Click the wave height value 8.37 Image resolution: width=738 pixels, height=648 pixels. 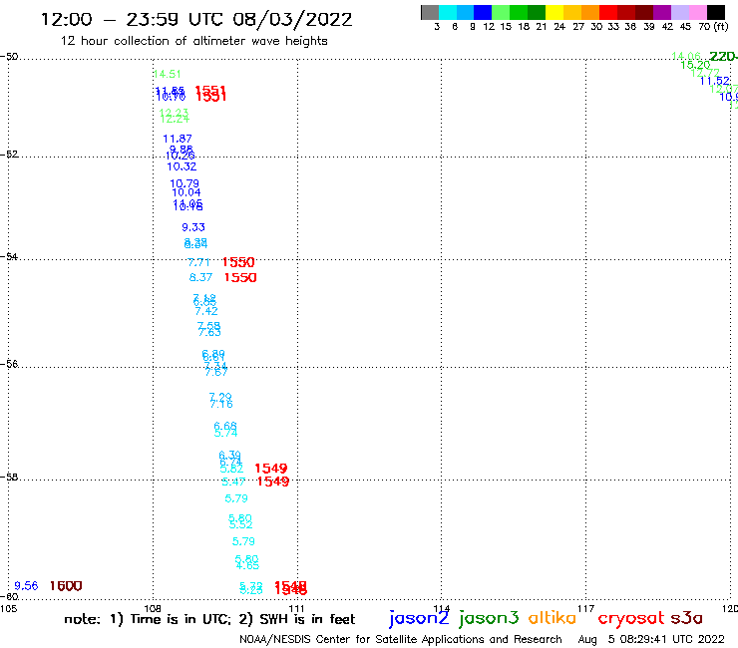click(201, 278)
